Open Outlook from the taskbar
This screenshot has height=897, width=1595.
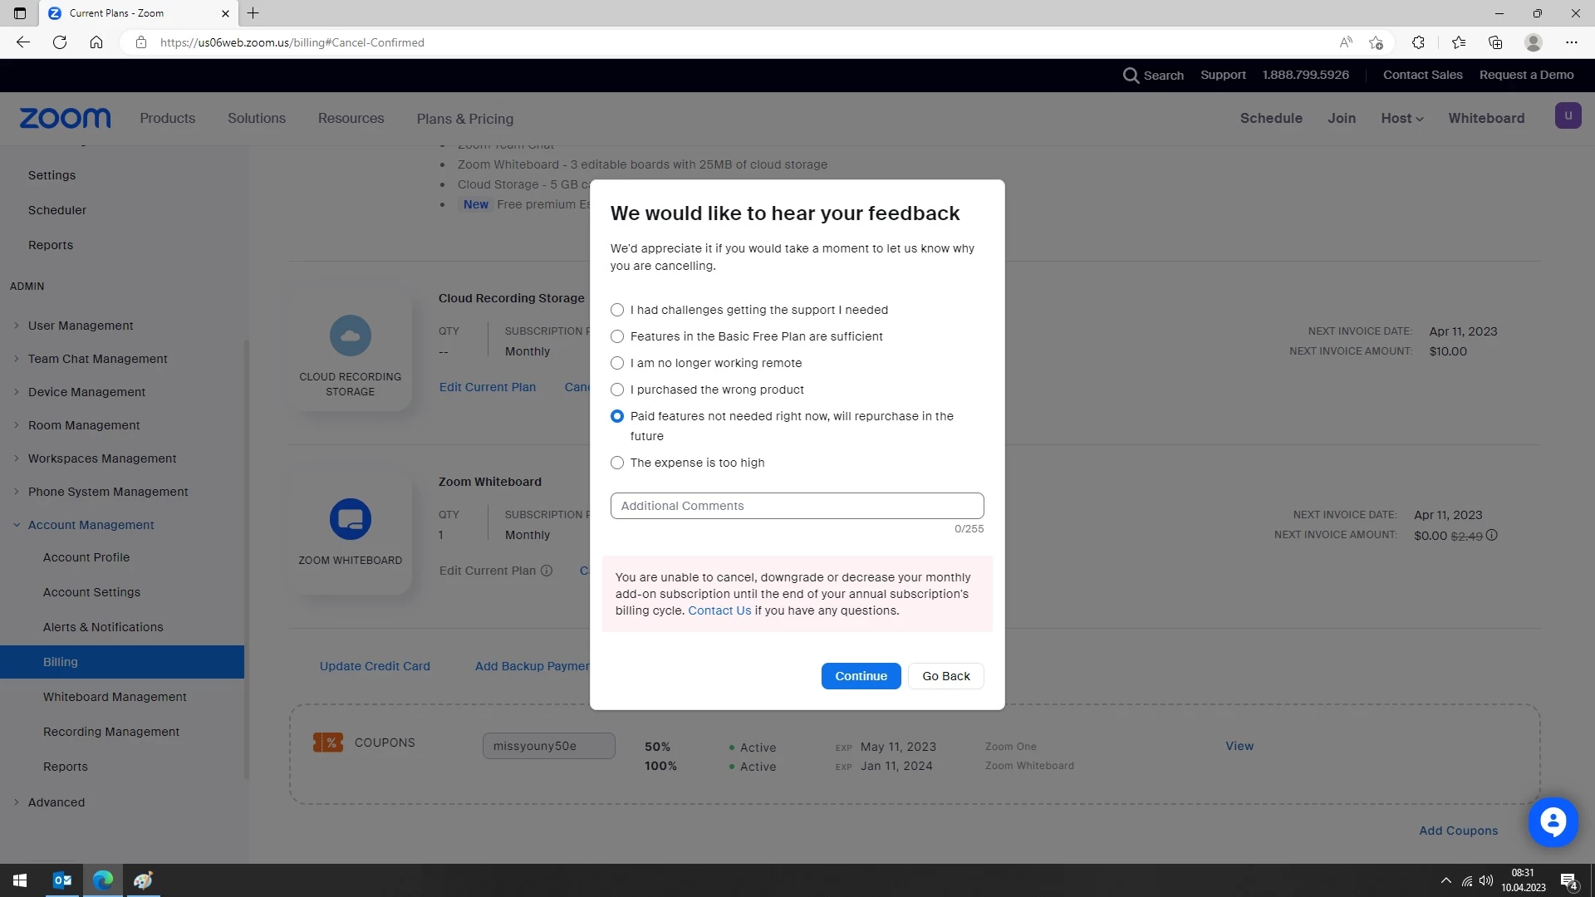(x=62, y=880)
